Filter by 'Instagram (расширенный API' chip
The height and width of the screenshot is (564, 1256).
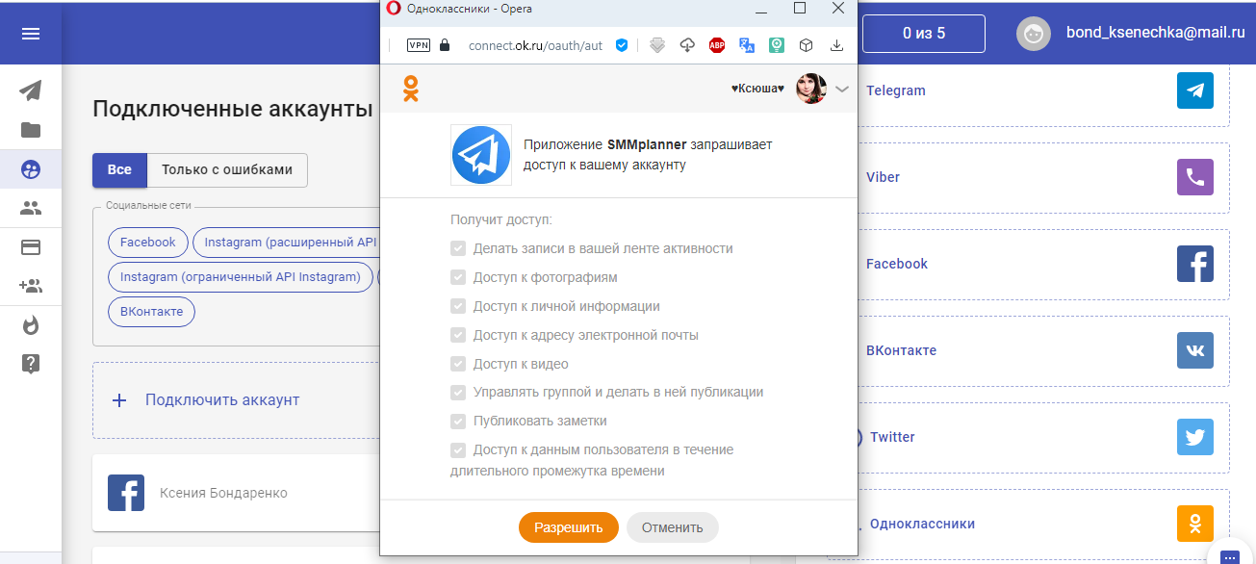287,243
